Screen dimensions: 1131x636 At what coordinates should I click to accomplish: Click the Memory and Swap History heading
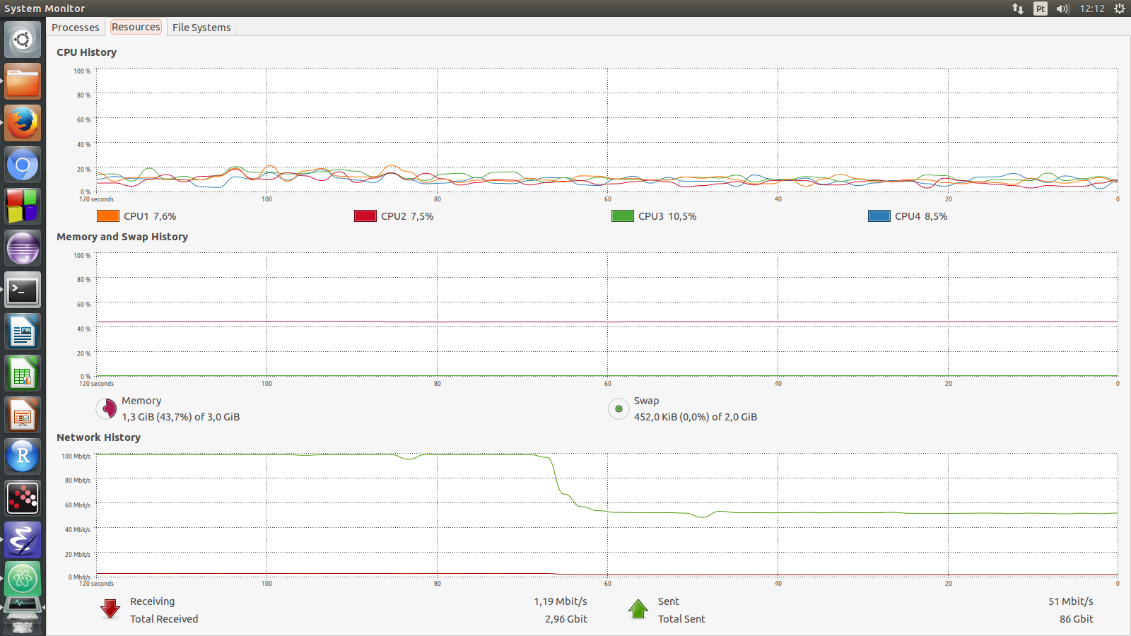pos(122,237)
